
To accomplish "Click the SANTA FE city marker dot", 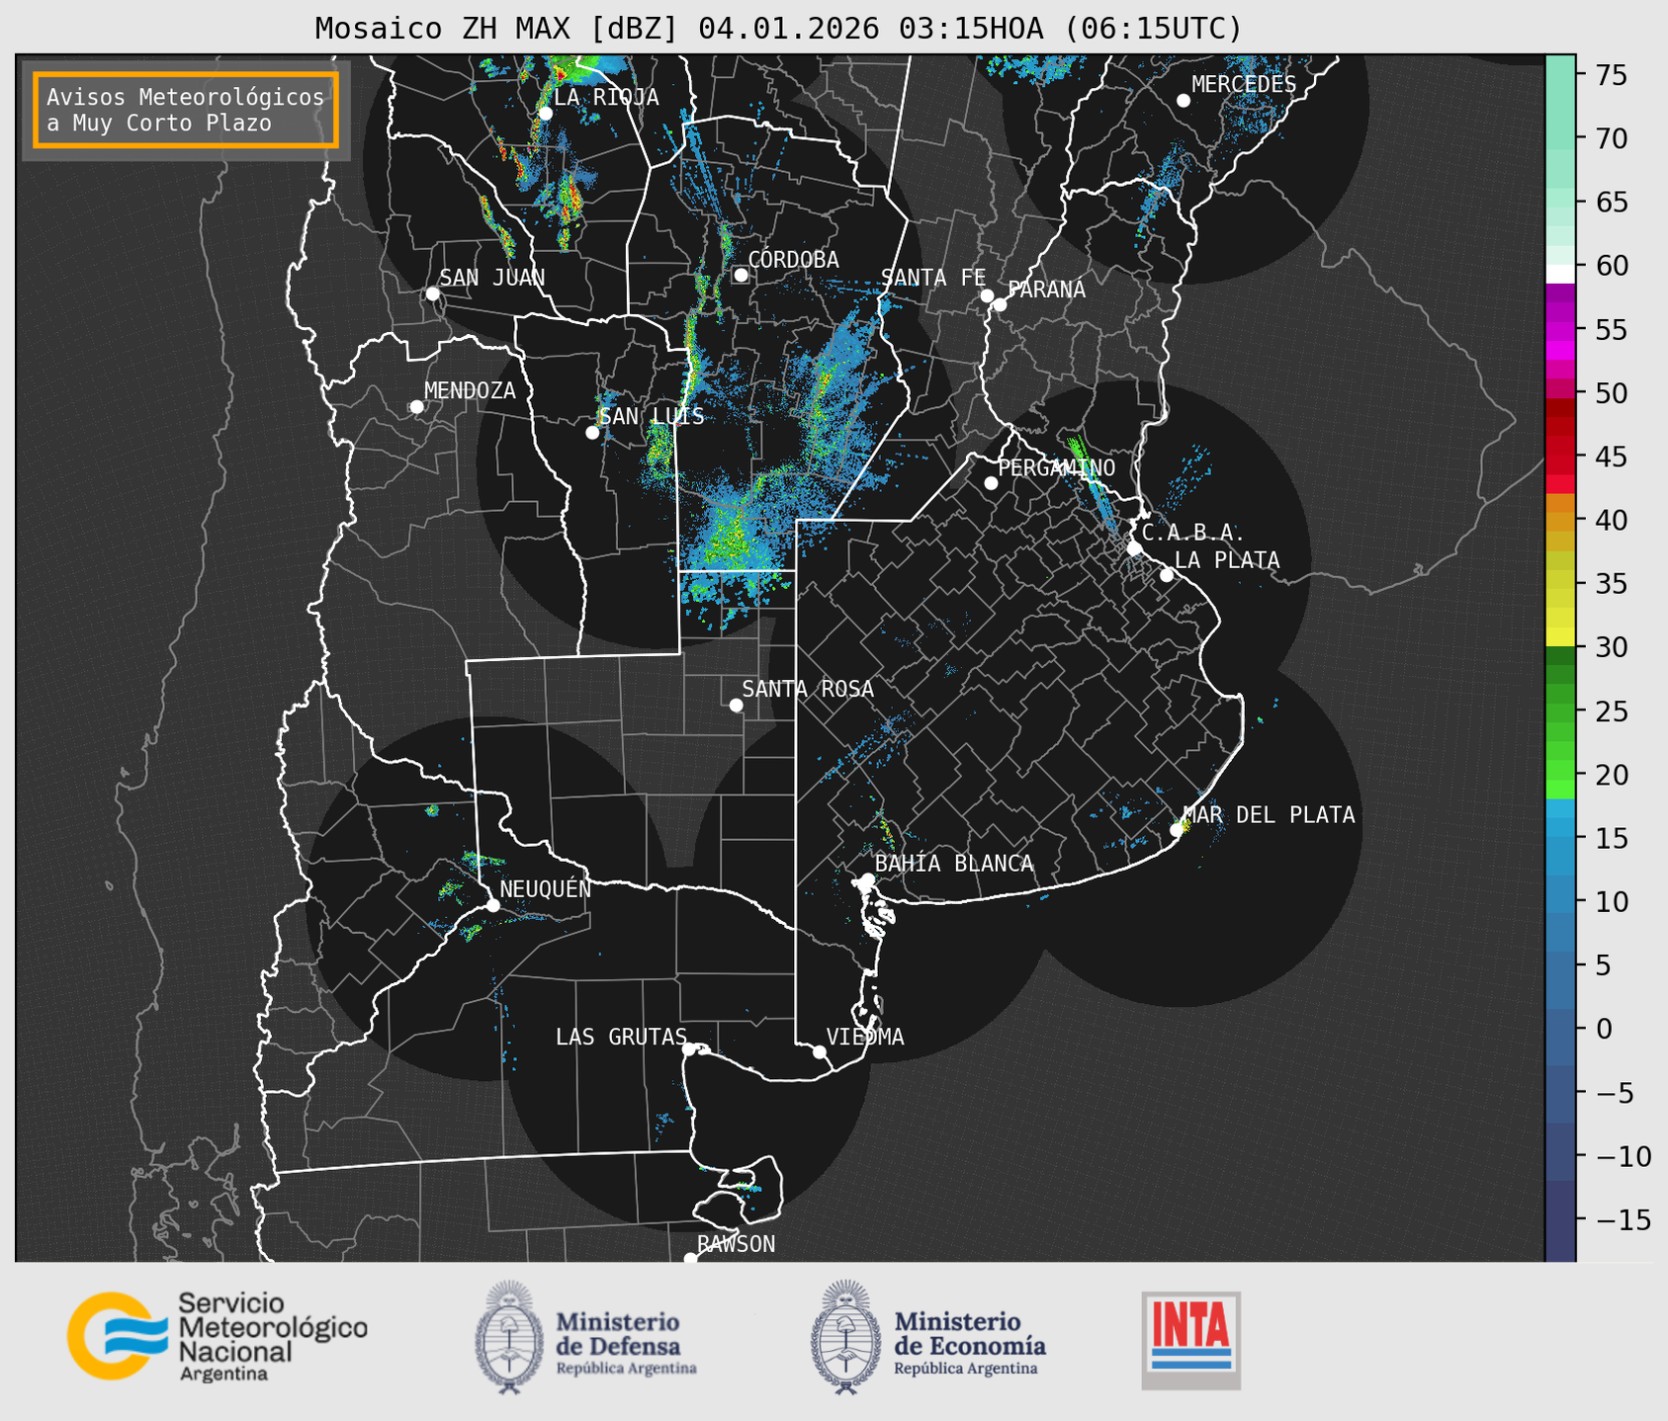I will [x=987, y=295].
